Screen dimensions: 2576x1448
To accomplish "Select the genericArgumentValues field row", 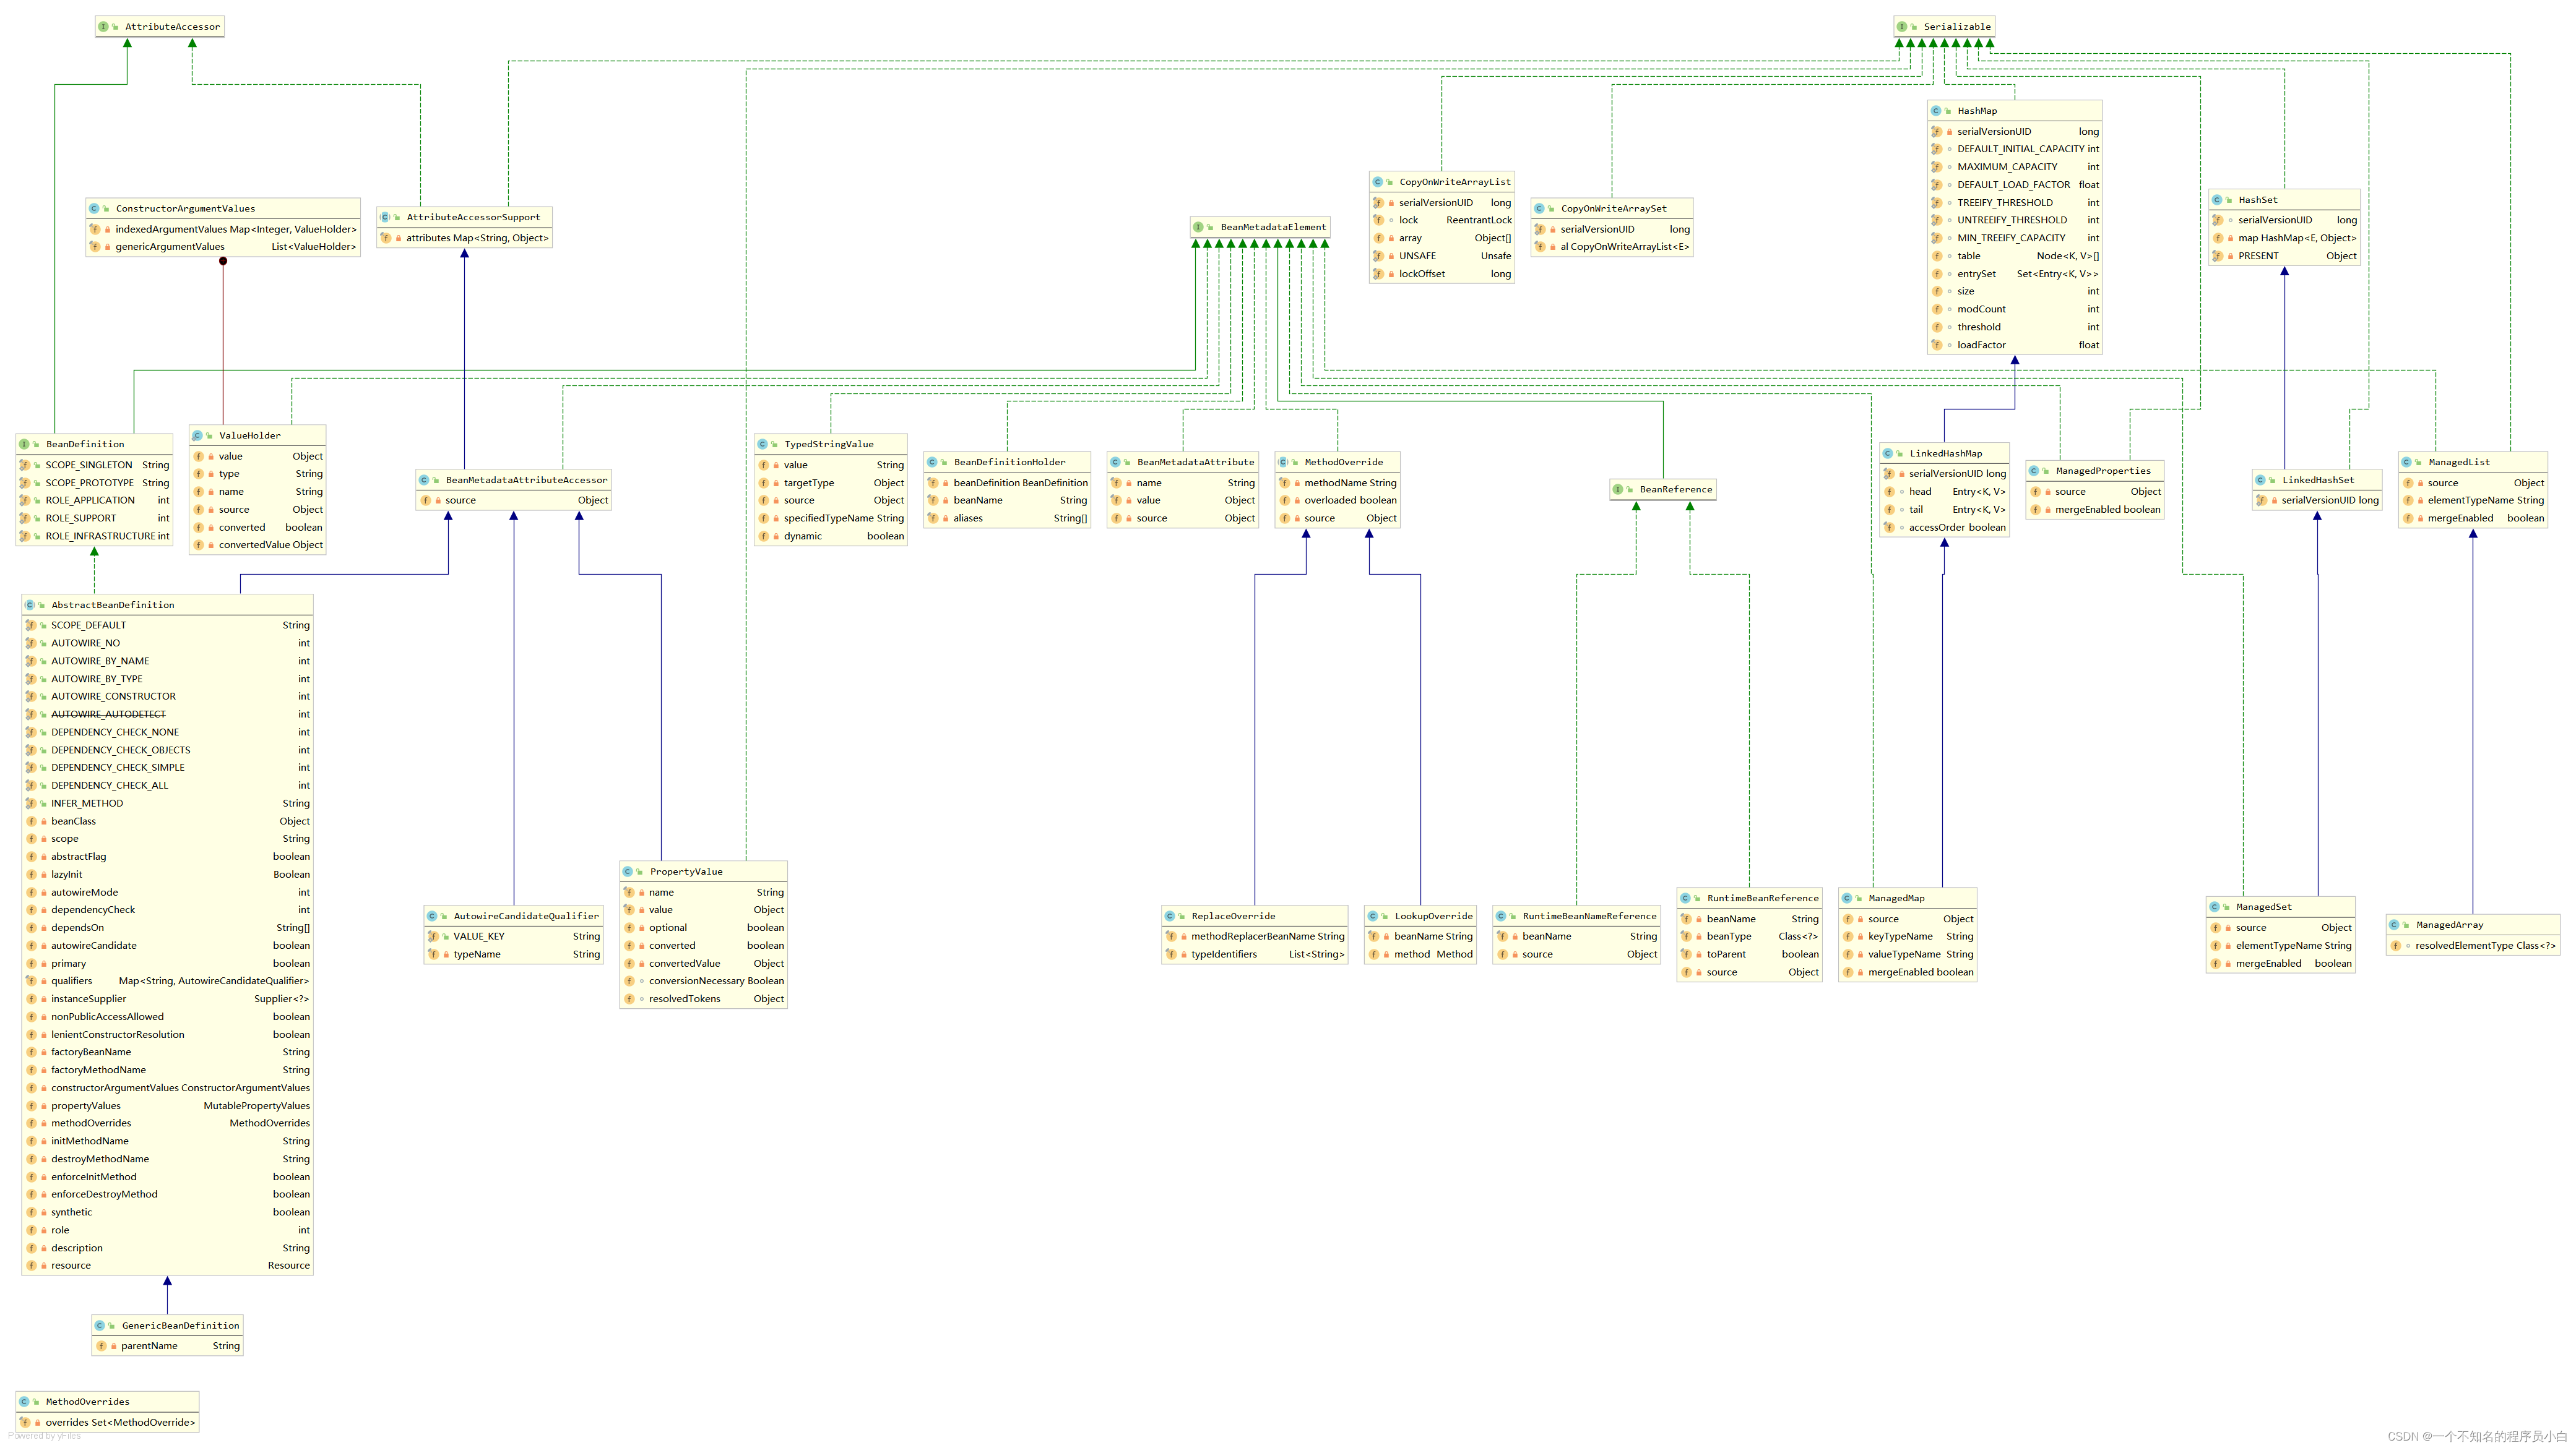I will tap(223, 247).
